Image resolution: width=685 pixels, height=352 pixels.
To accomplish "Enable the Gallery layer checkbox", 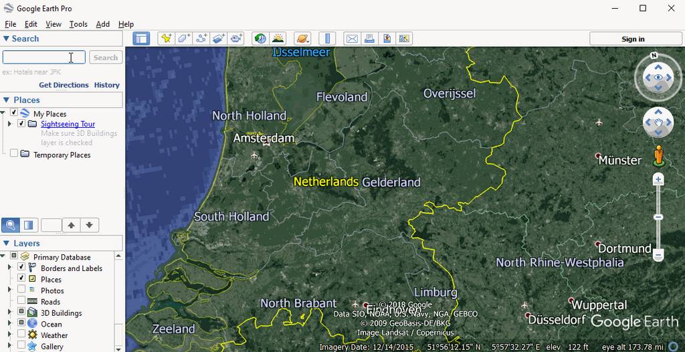I will (x=21, y=345).
